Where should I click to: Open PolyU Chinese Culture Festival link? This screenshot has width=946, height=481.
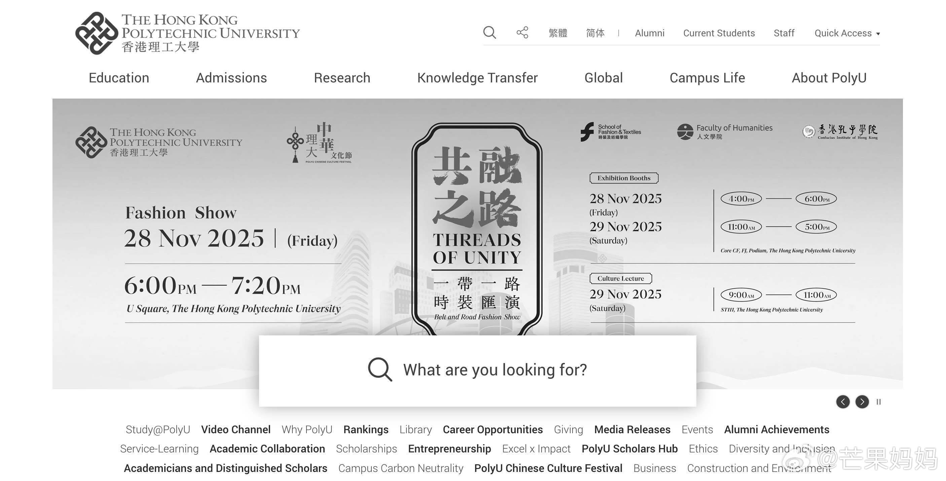[548, 468]
